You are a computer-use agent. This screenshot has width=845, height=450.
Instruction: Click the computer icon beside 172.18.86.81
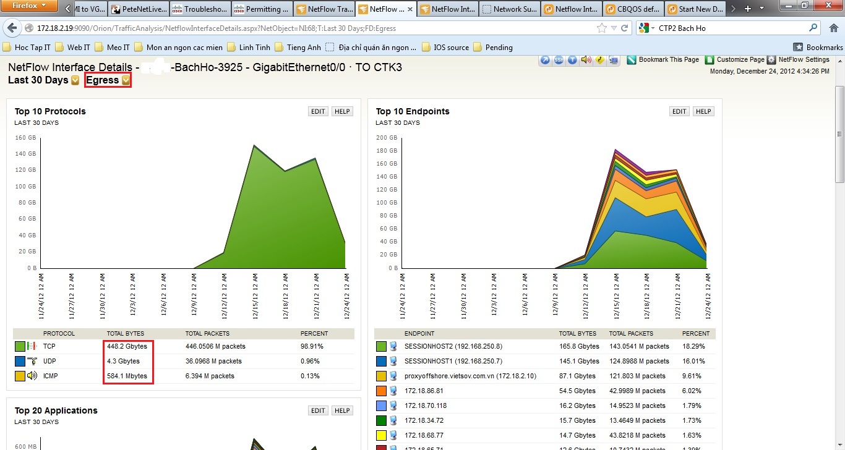(x=393, y=391)
